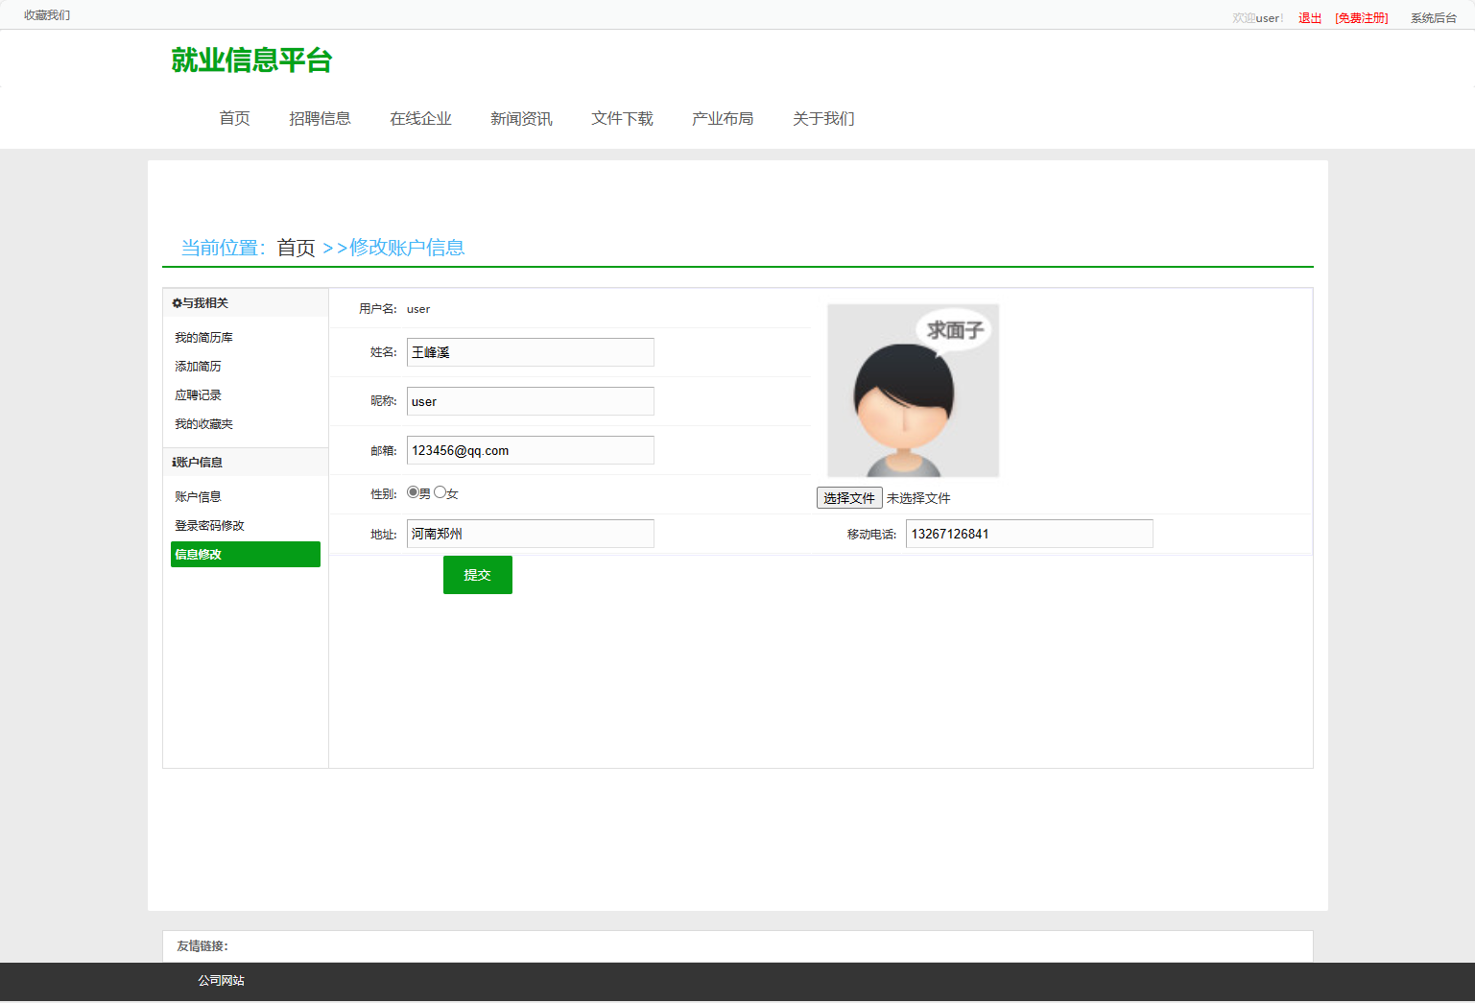The height and width of the screenshot is (1003, 1475).
Task: Return to 首页 via the breadcrumb link
Action: pyautogui.click(x=295, y=247)
